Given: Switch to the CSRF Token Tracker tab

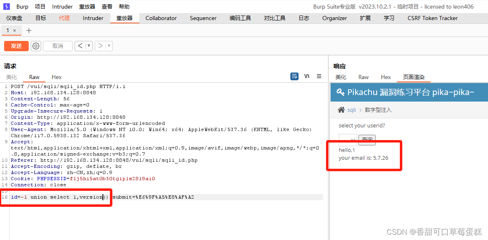Looking at the screenshot, I should 433,18.
